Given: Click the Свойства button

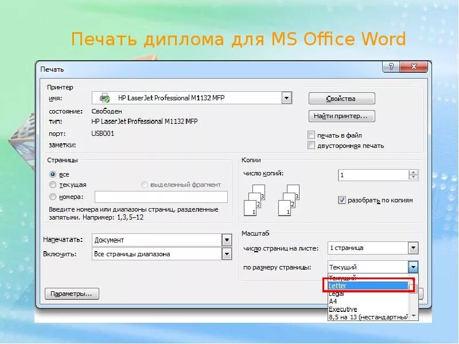Looking at the screenshot, I should [x=341, y=99].
